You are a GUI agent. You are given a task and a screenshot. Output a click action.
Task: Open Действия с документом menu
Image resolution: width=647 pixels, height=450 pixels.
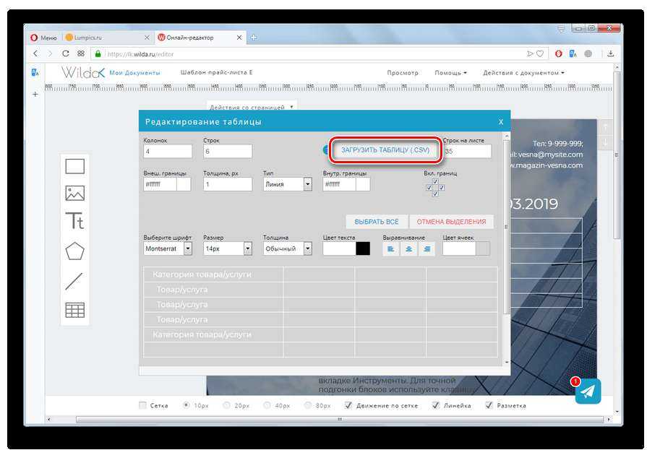[x=523, y=73]
